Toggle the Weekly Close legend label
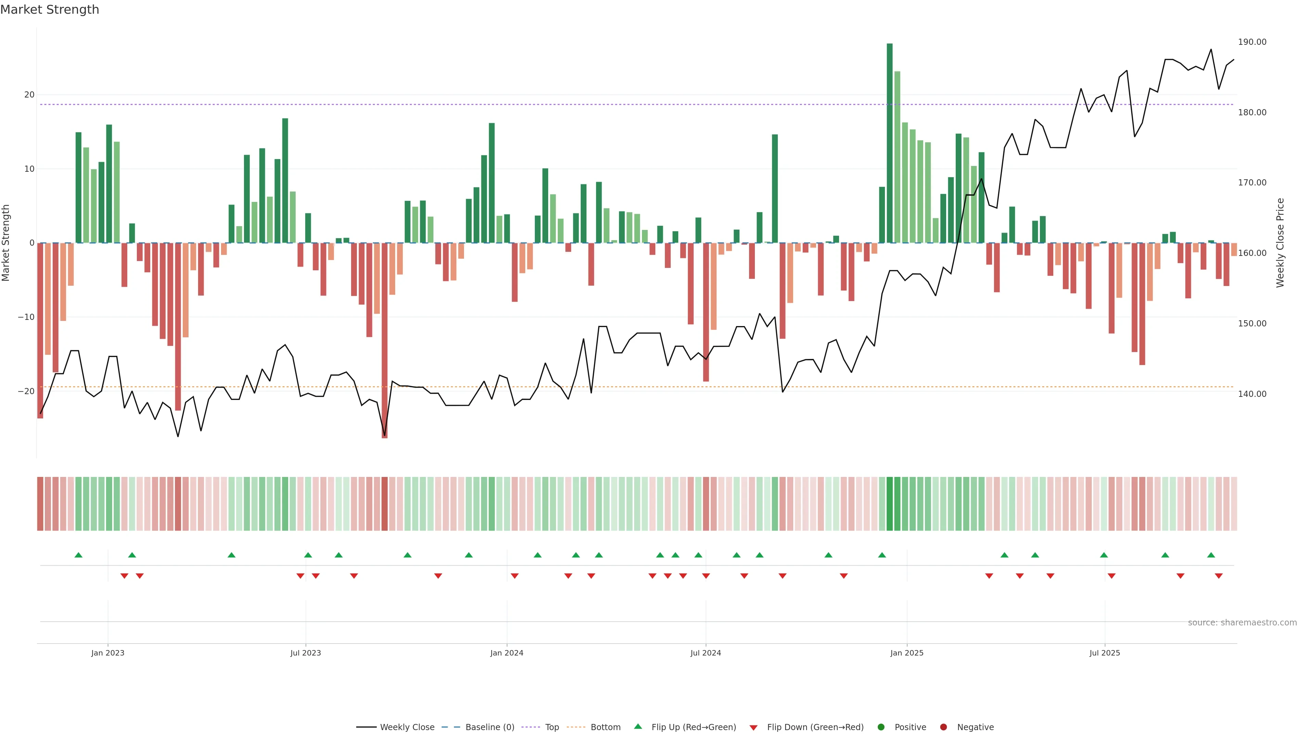This screenshot has height=739, width=1314. (x=407, y=727)
